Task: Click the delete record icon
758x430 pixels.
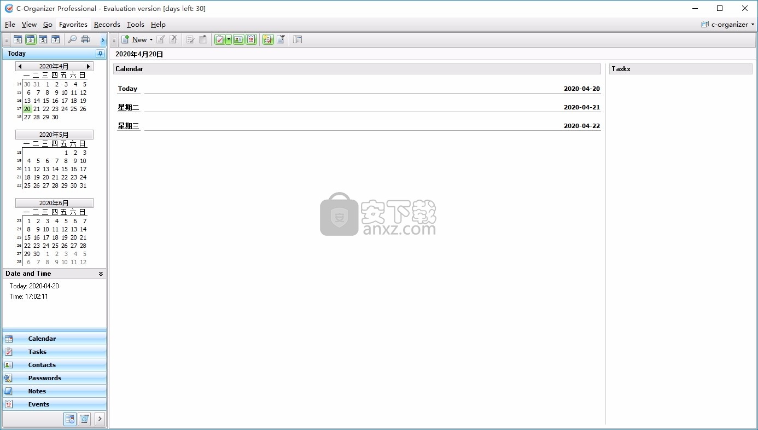Action: (x=173, y=39)
